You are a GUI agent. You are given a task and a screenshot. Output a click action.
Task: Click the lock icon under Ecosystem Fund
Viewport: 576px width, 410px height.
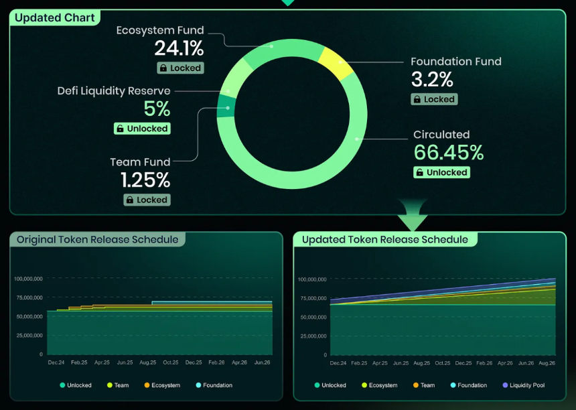tap(163, 68)
